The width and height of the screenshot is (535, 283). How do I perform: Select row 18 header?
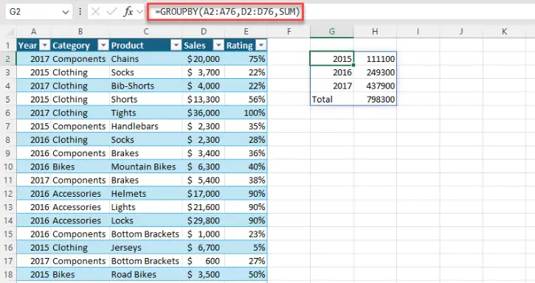[x=8, y=274]
